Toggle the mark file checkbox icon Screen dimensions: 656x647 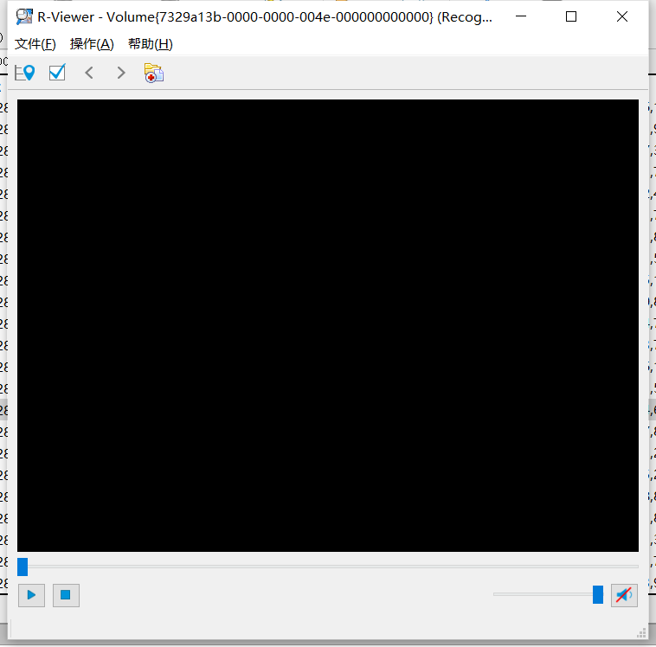57,73
